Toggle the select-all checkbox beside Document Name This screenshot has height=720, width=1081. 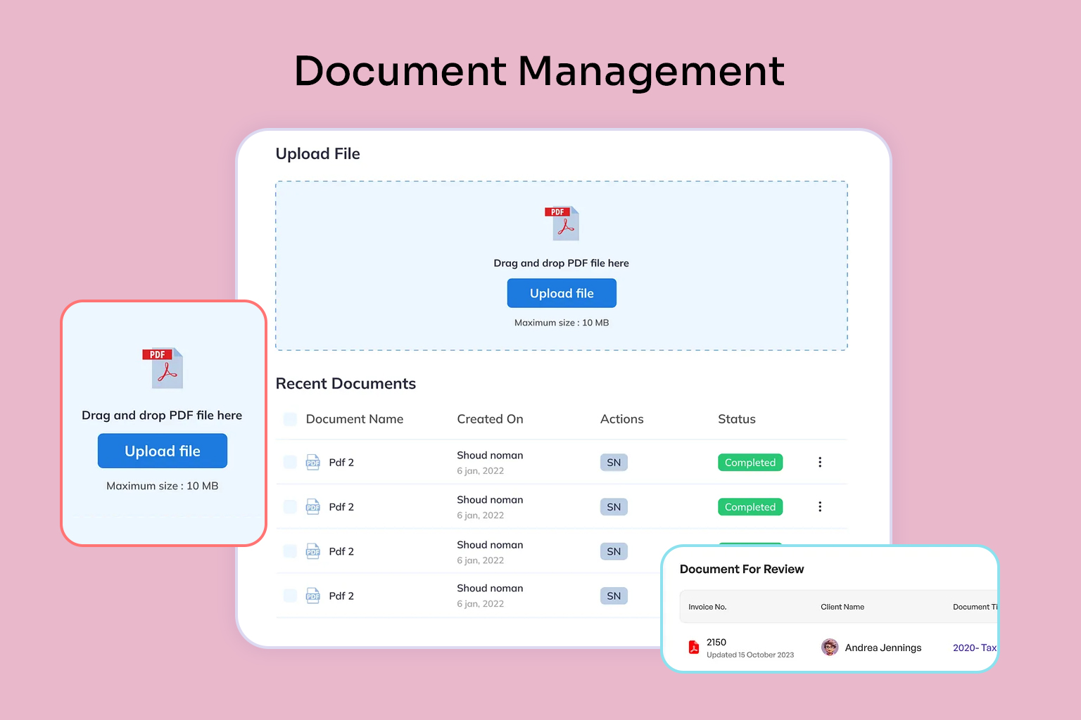[290, 419]
